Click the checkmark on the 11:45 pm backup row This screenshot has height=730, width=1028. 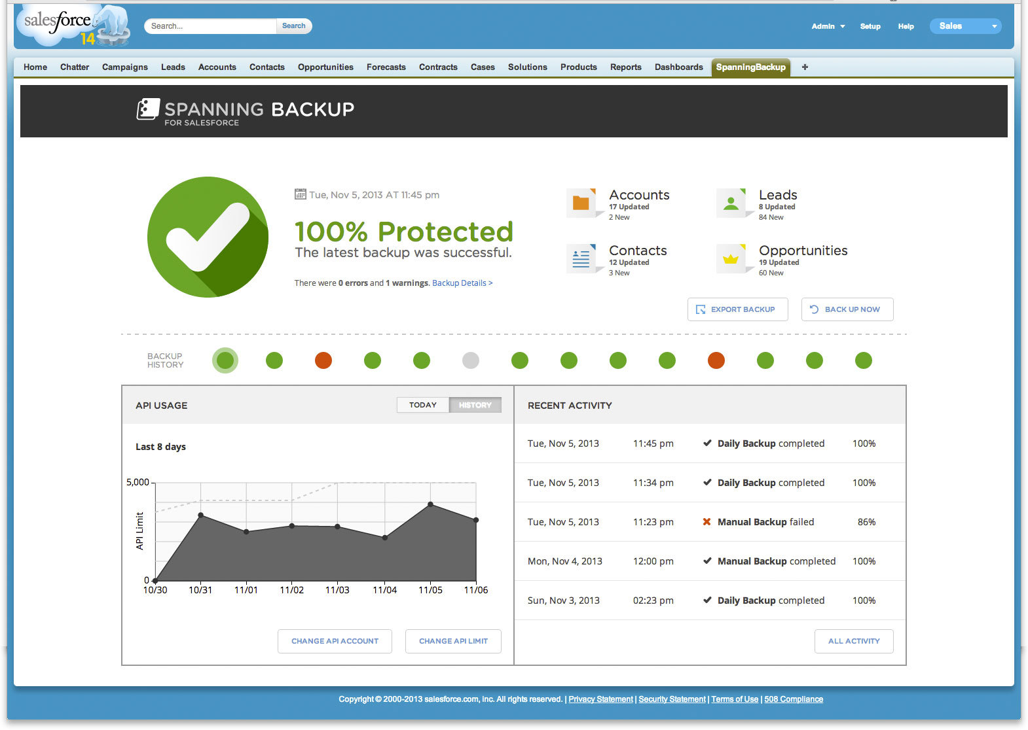point(707,443)
